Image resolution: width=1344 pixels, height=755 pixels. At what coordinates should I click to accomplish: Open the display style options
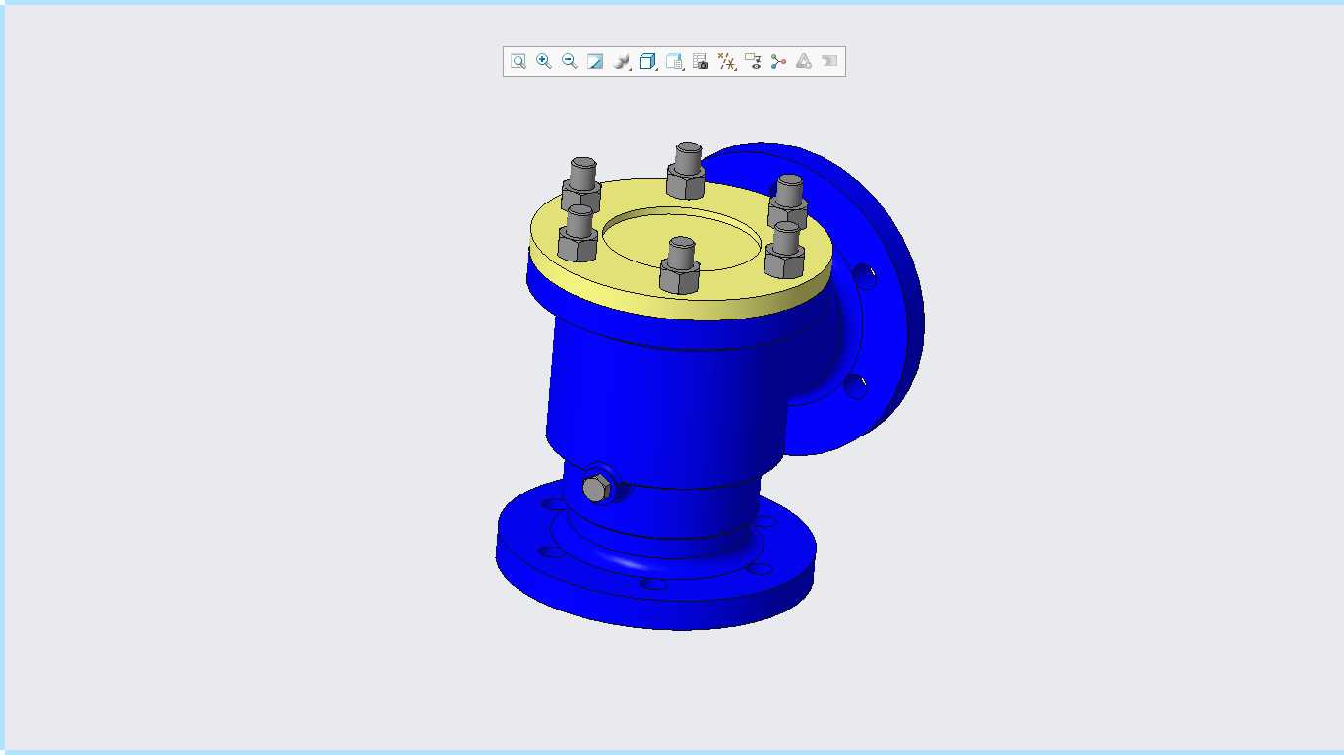[x=621, y=62]
